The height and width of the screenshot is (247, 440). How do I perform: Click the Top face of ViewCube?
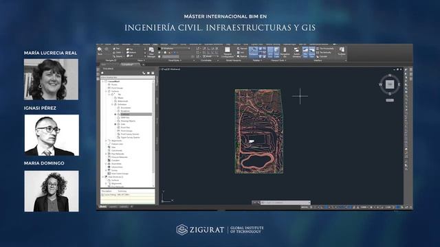tap(390, 84)
